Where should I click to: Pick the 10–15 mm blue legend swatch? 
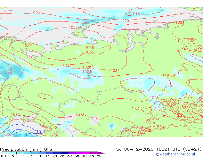pos(43,153)
